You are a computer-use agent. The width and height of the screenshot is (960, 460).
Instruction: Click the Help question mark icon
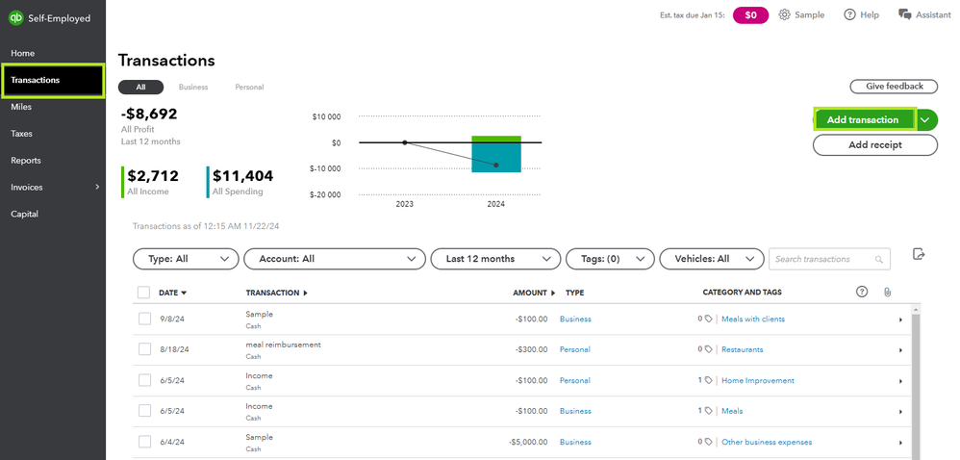coord(849,14)
